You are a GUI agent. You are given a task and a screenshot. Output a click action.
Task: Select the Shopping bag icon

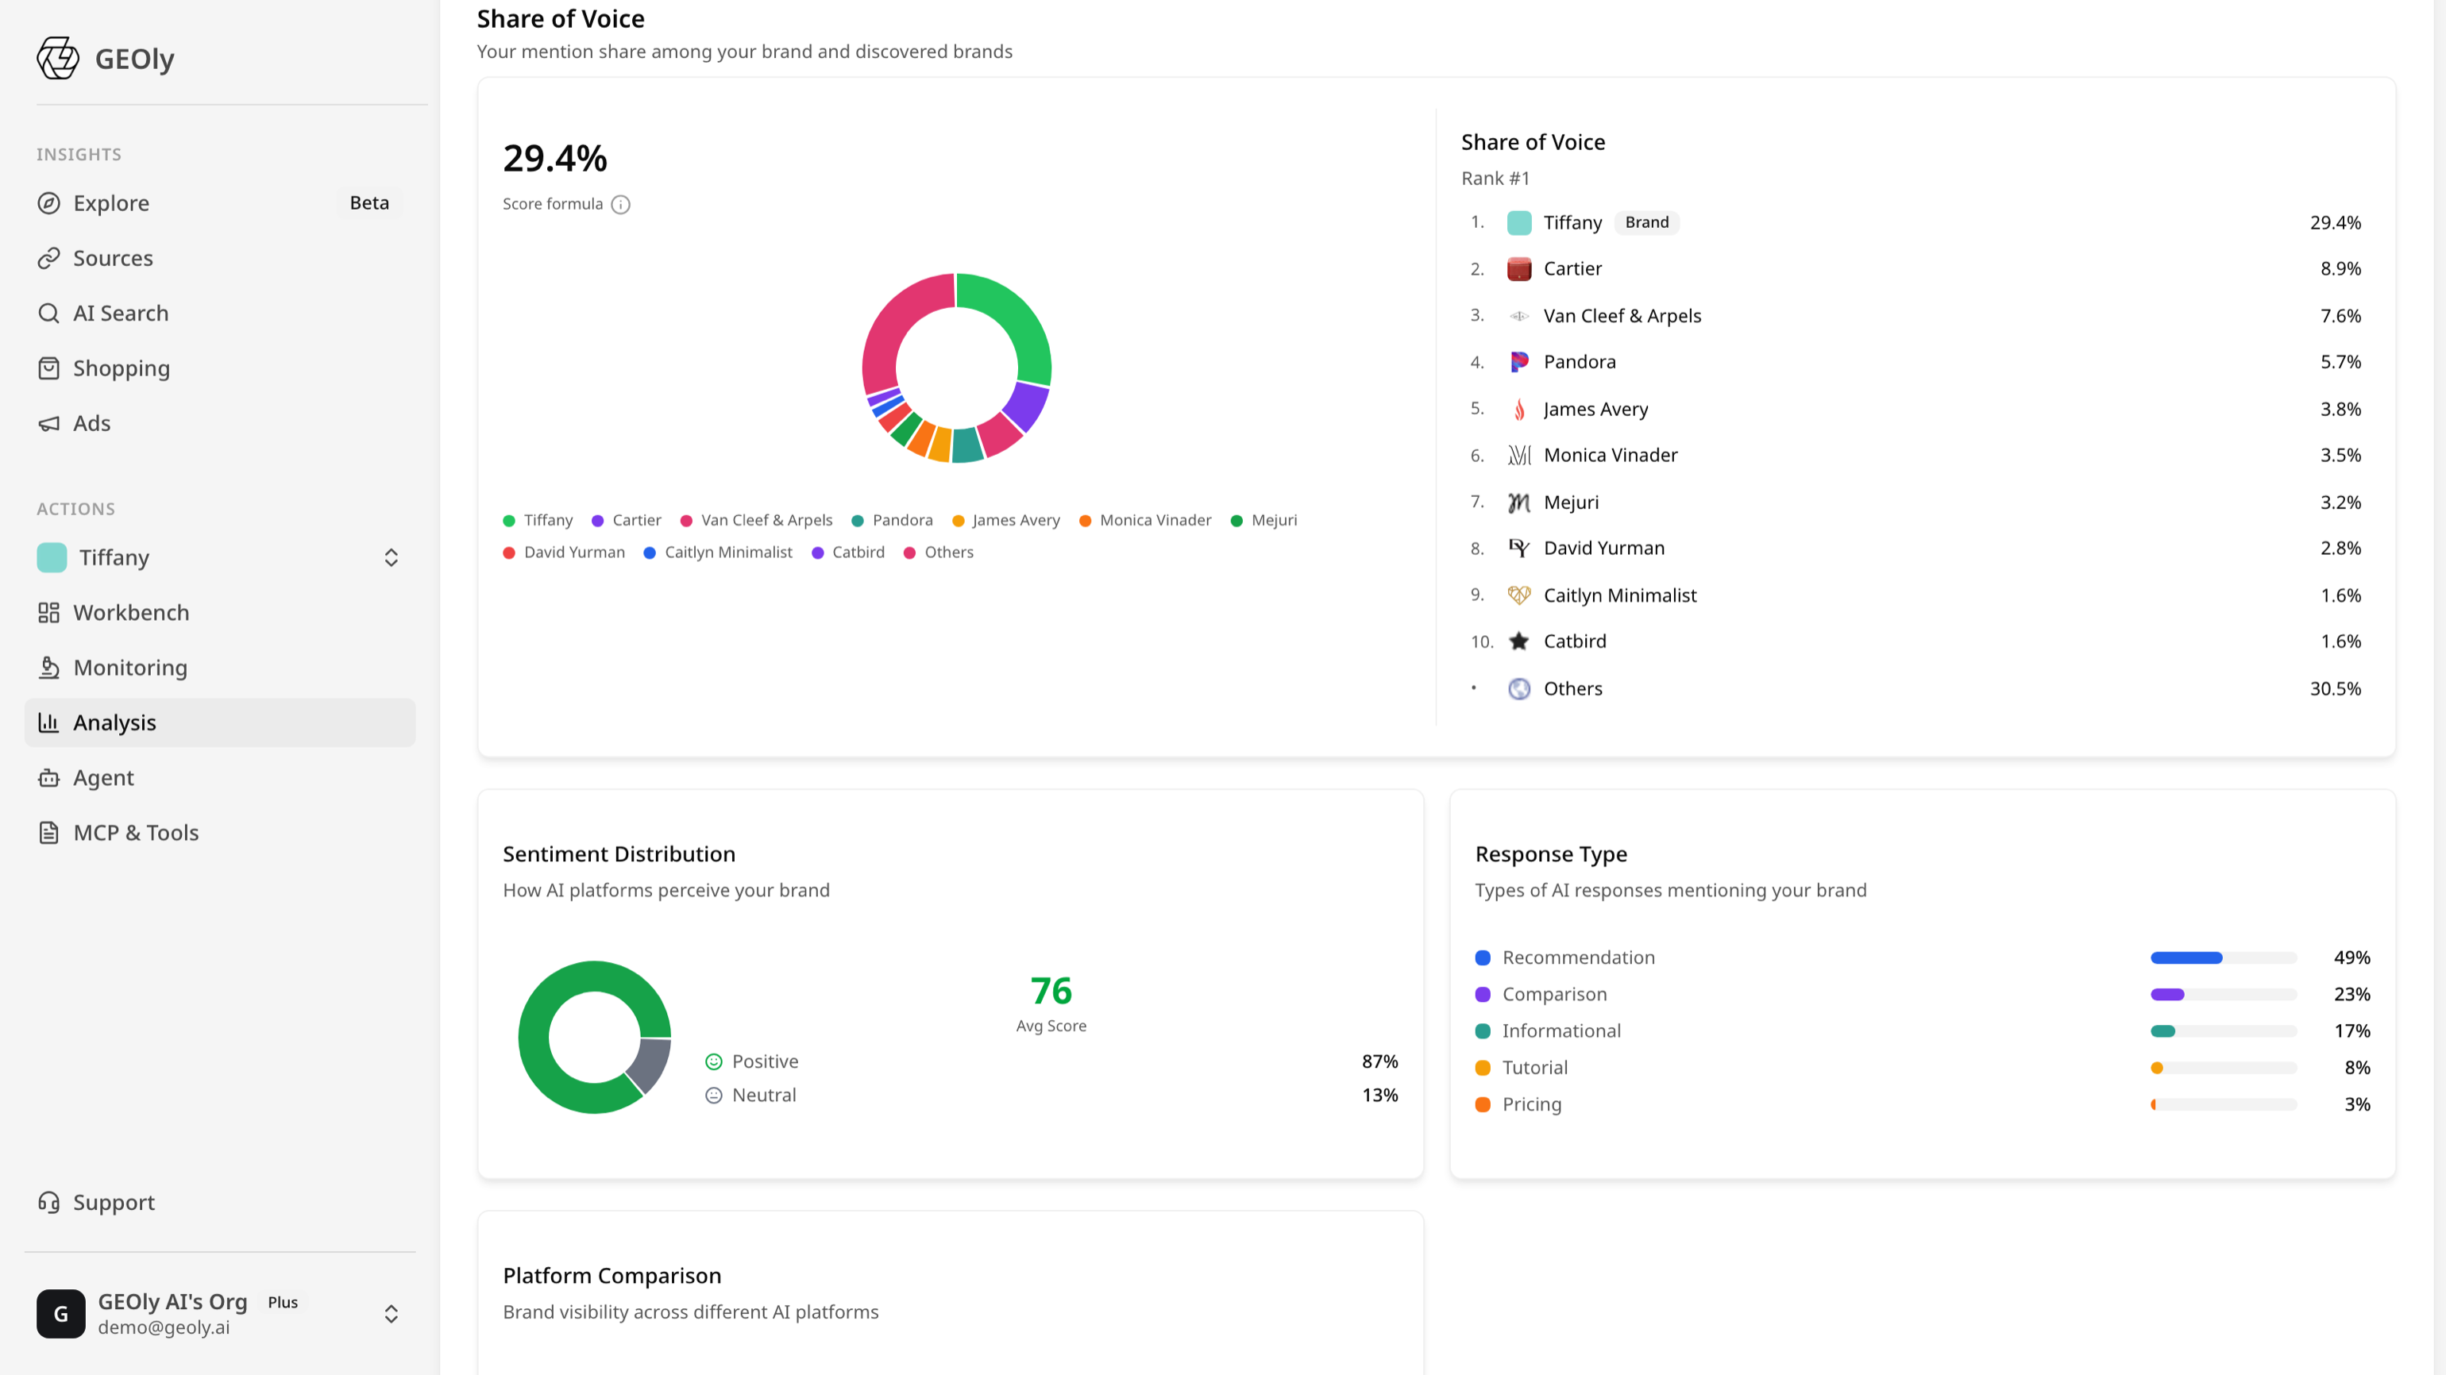(48, 368)
